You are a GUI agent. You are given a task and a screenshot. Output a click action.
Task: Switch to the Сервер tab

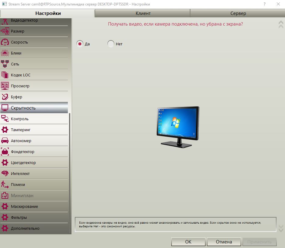pyautogui.click(x=238, y=13)
